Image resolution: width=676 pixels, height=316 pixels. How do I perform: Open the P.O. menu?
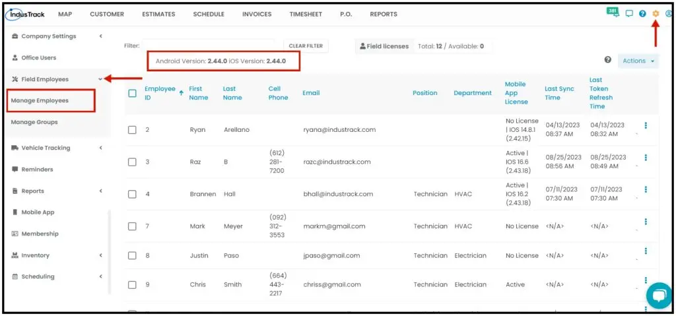(346, 15)
